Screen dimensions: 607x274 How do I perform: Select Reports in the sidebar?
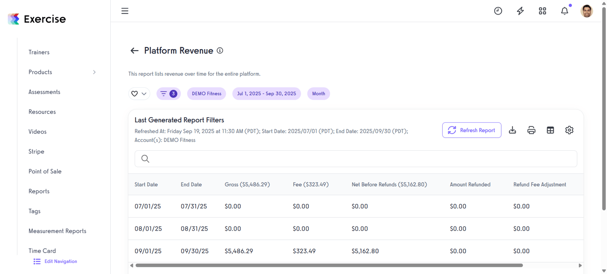click(x=39, y=191)
